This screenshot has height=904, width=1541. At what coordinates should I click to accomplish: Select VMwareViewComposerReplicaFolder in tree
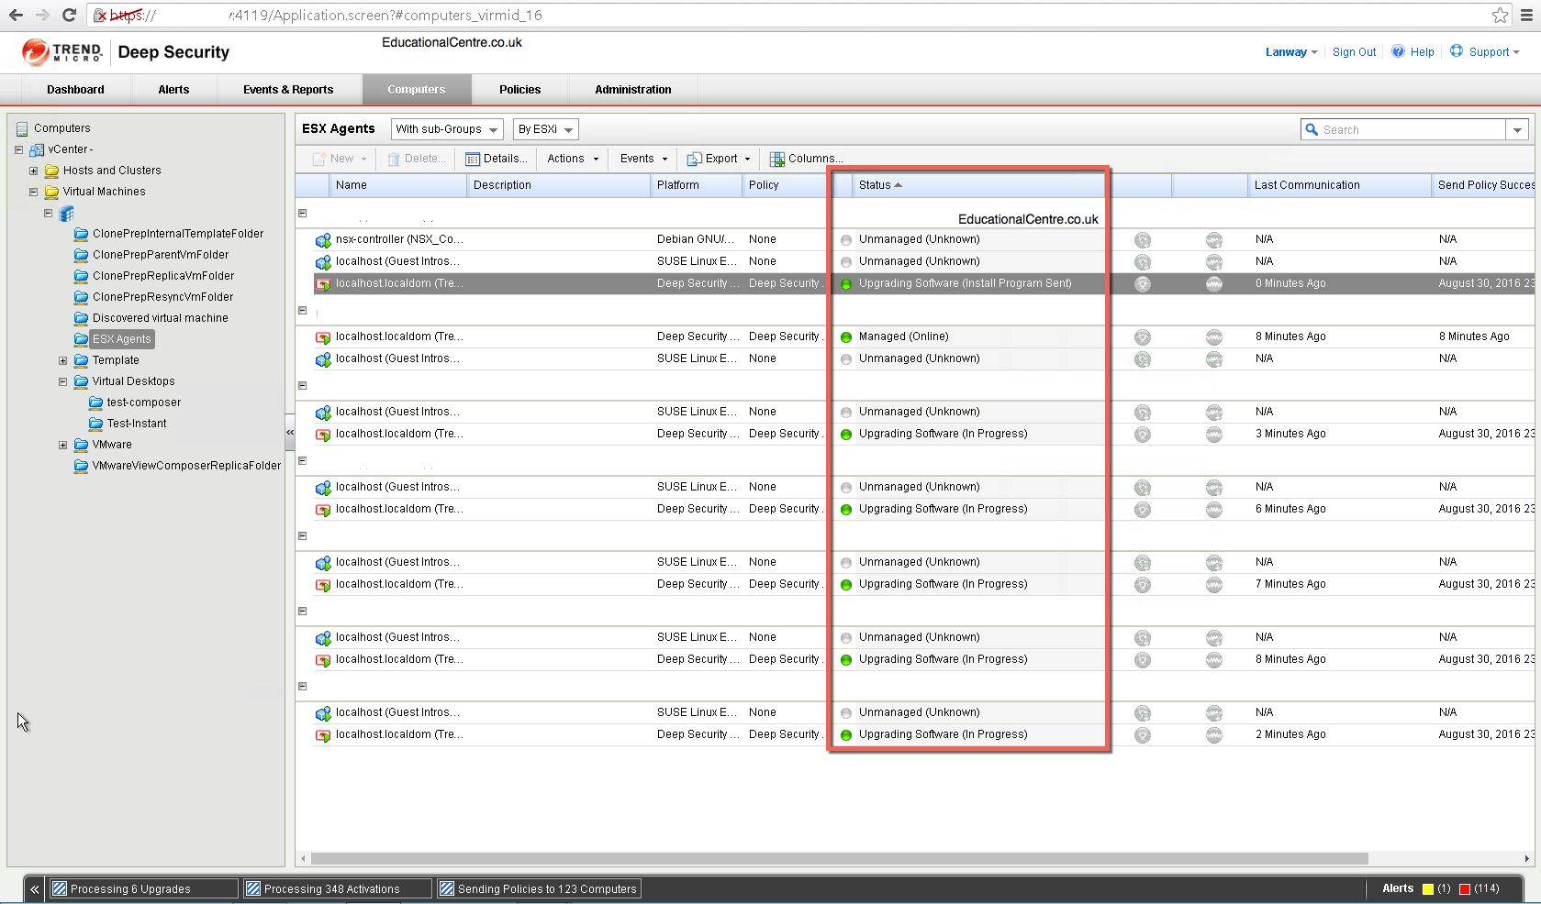pyautogui.click(x=186, y=466)
